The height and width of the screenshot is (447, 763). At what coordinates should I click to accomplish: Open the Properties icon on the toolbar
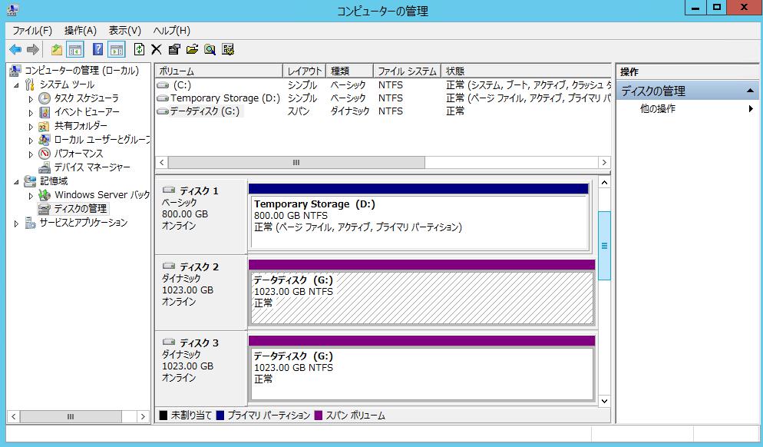(x=173, y=49)
